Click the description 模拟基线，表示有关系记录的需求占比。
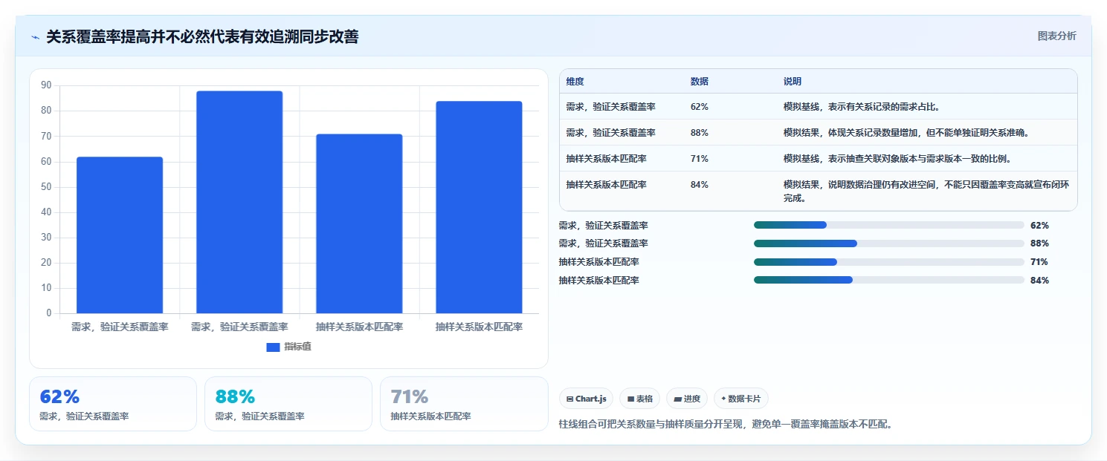This screenshot has height=461, width=1107. pos(862,106)
